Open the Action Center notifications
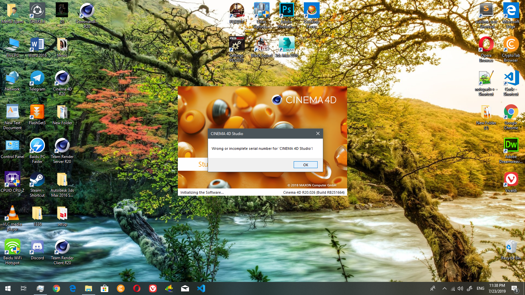525x295 pixels. [x=514, y=288]
